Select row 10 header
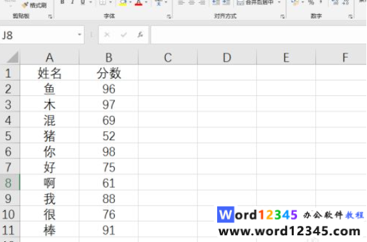 pos(9,214)
